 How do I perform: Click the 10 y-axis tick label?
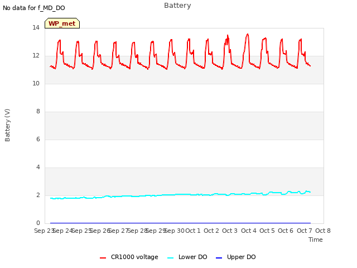pos(36,84)
